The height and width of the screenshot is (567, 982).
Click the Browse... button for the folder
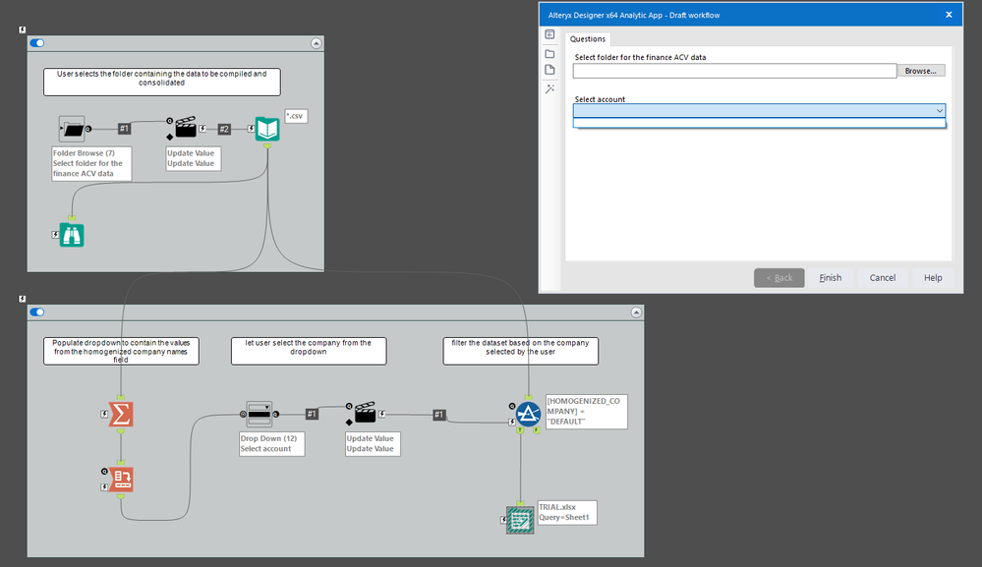tap(921, 71)
